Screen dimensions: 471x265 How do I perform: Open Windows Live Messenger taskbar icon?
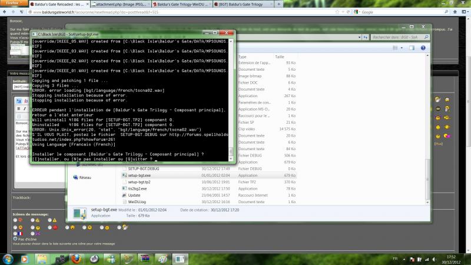[111, 259]
